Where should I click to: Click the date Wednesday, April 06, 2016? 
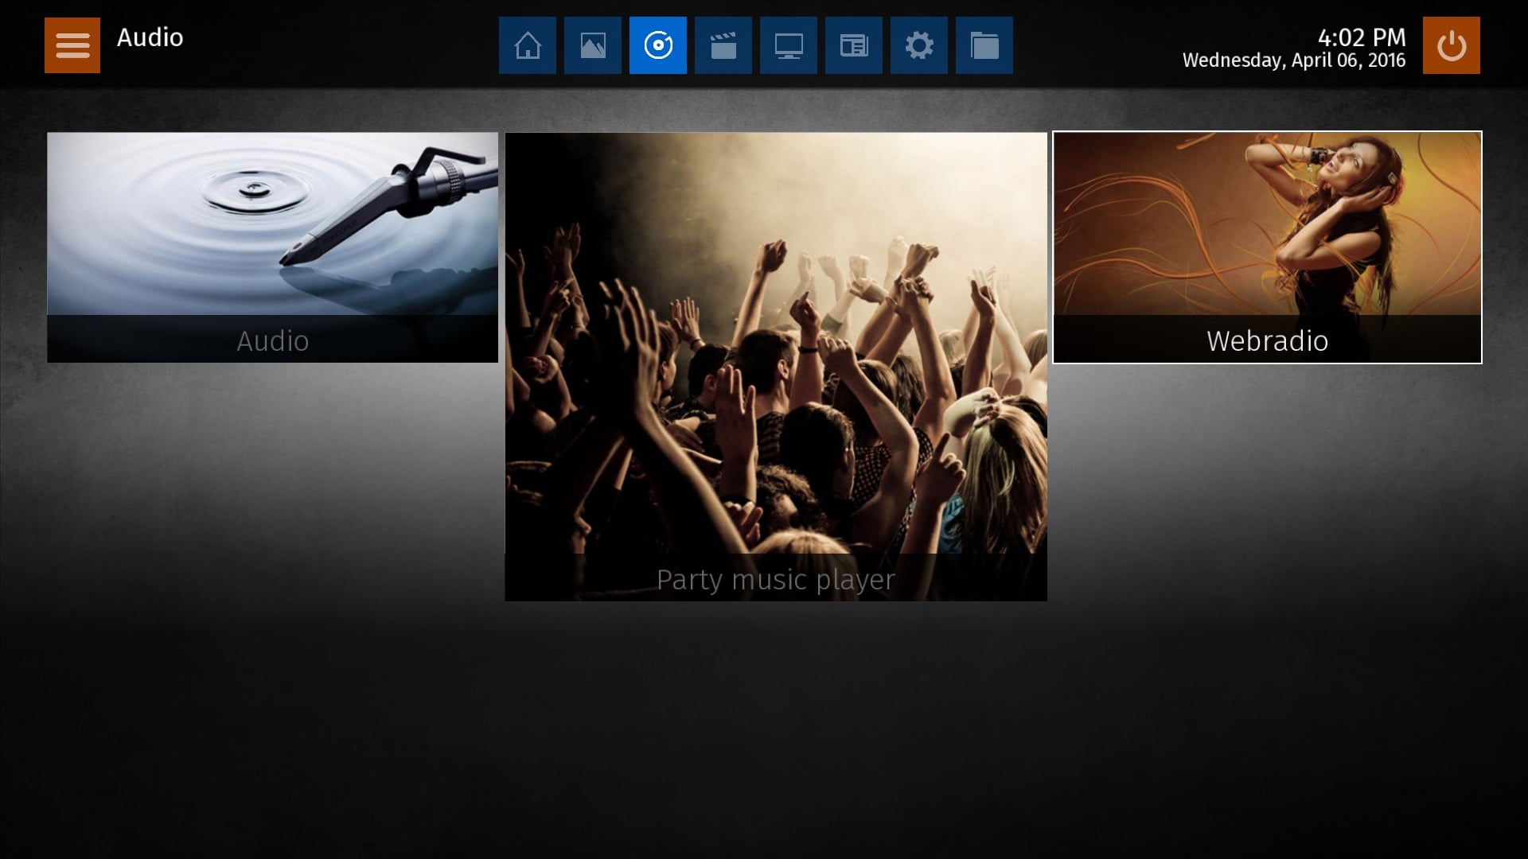[1293, 60]
